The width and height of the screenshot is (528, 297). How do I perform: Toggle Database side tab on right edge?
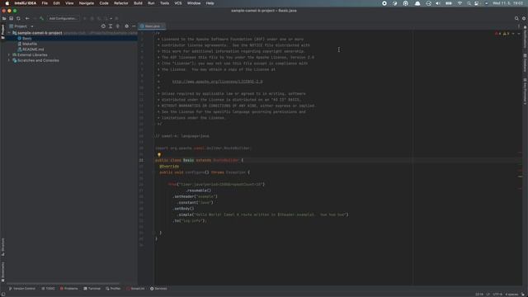tap(525, 63)
